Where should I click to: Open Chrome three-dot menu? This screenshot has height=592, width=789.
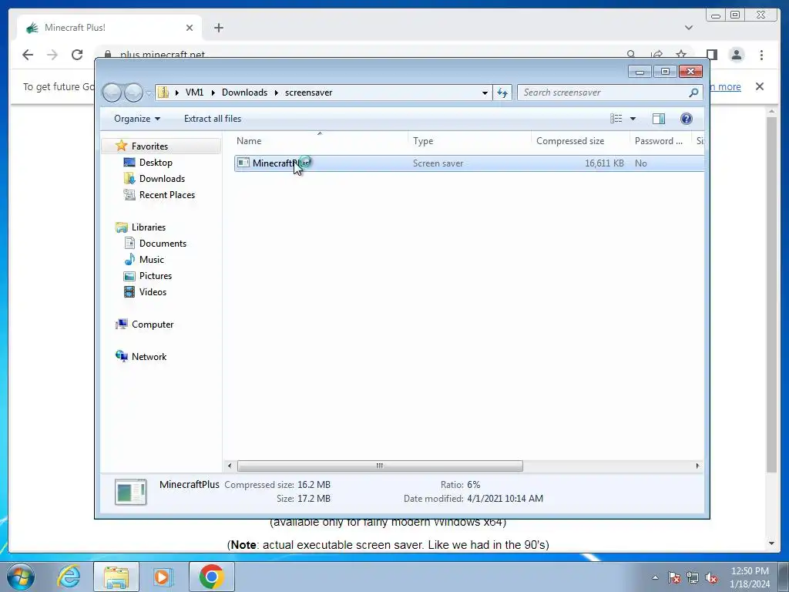coord(761,55)
